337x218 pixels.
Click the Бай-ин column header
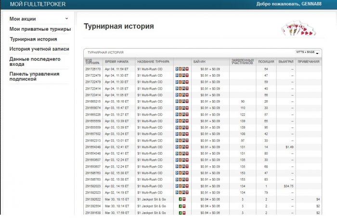(199, 62)
